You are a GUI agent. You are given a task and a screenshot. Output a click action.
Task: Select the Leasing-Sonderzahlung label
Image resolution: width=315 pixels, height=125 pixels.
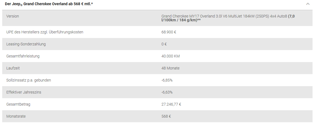[26, 44]
